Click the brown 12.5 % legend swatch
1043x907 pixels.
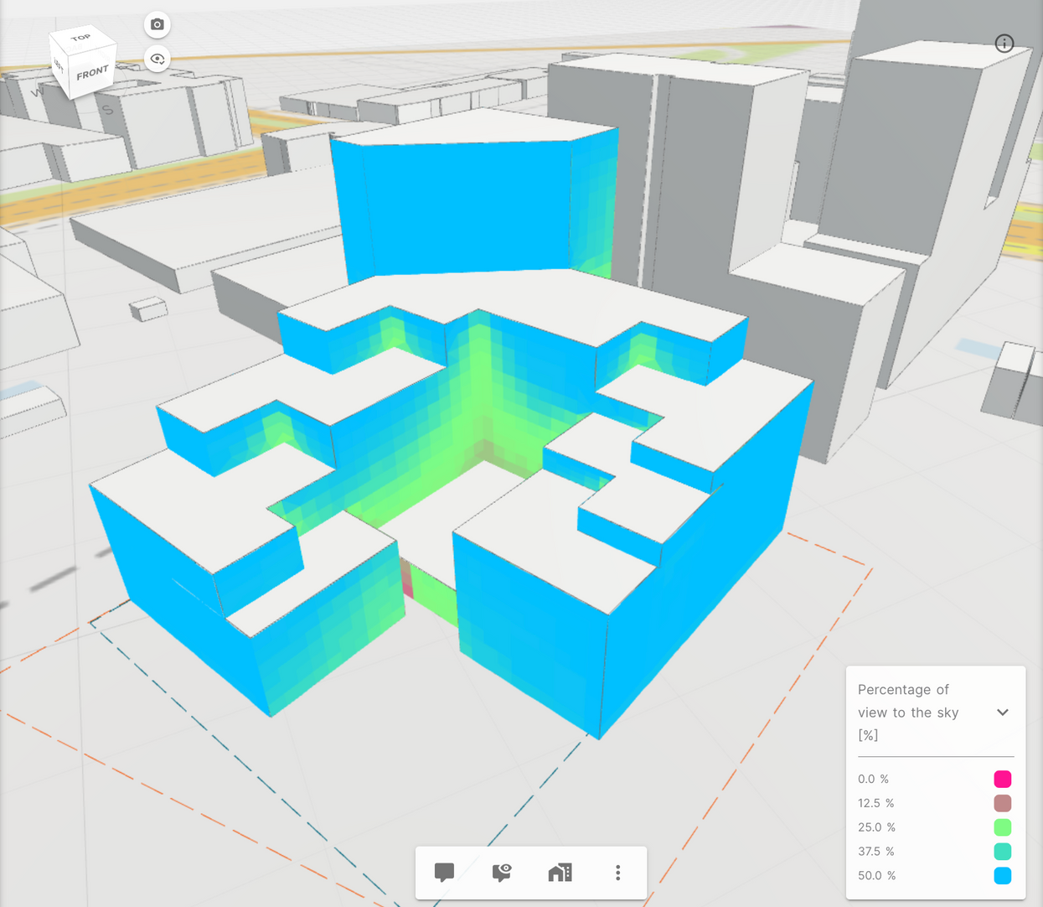pos(1002,803)
